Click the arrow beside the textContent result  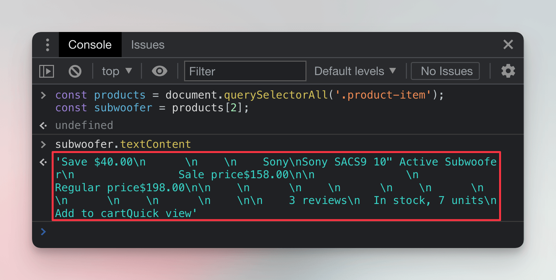pos(43,162)
